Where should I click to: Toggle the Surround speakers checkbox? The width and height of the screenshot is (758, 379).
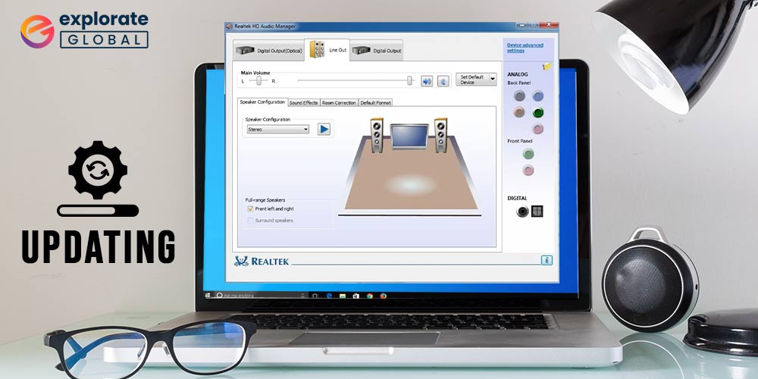pos(250,221)
